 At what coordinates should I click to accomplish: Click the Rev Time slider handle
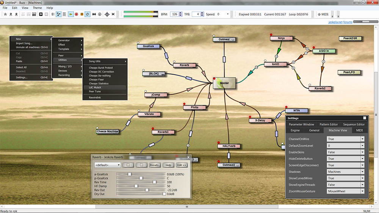coord(154,182)
